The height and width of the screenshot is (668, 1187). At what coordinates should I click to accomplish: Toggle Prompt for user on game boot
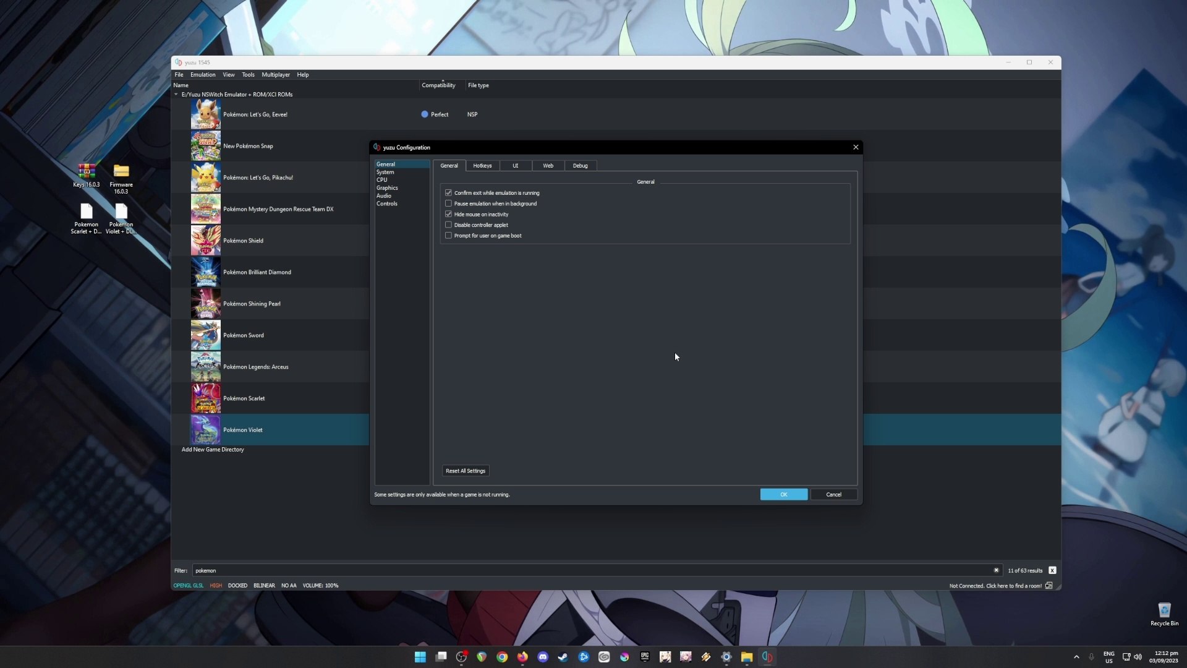coord(448,235)
